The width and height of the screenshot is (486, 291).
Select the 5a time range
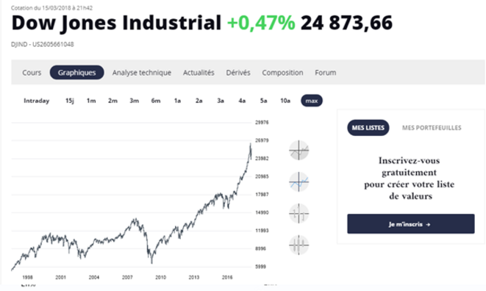click(263, 101)
